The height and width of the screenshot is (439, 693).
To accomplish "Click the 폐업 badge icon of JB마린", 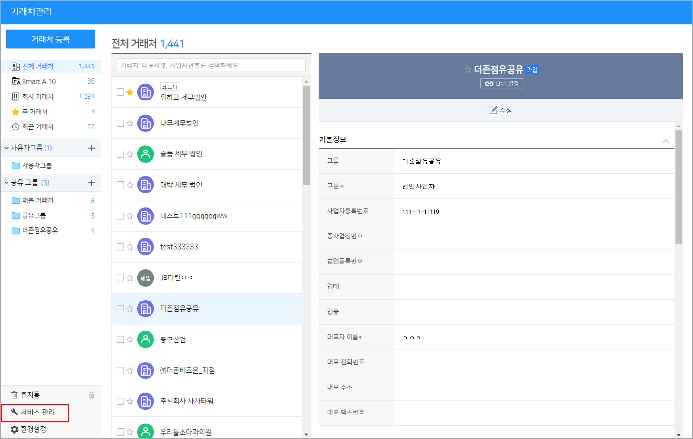I will [145, 278].
